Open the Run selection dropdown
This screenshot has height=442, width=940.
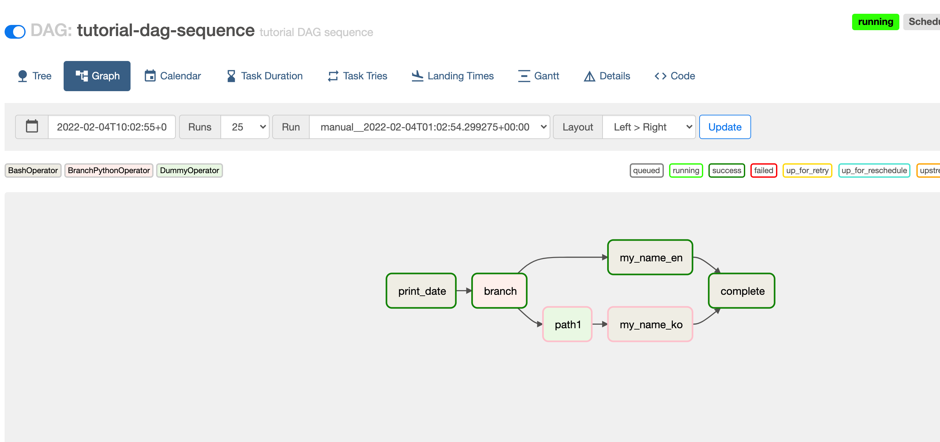click(429, 127)
